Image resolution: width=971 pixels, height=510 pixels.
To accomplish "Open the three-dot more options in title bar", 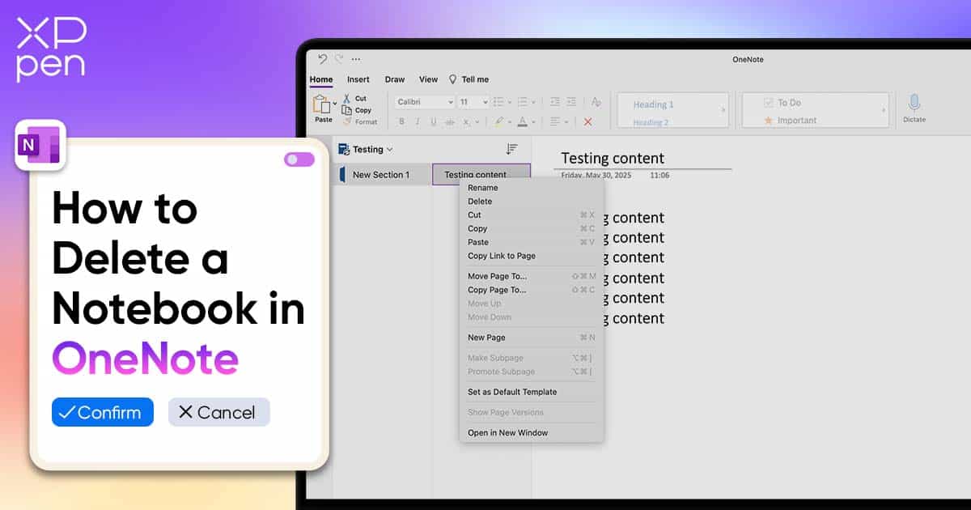I will [356, 59].
